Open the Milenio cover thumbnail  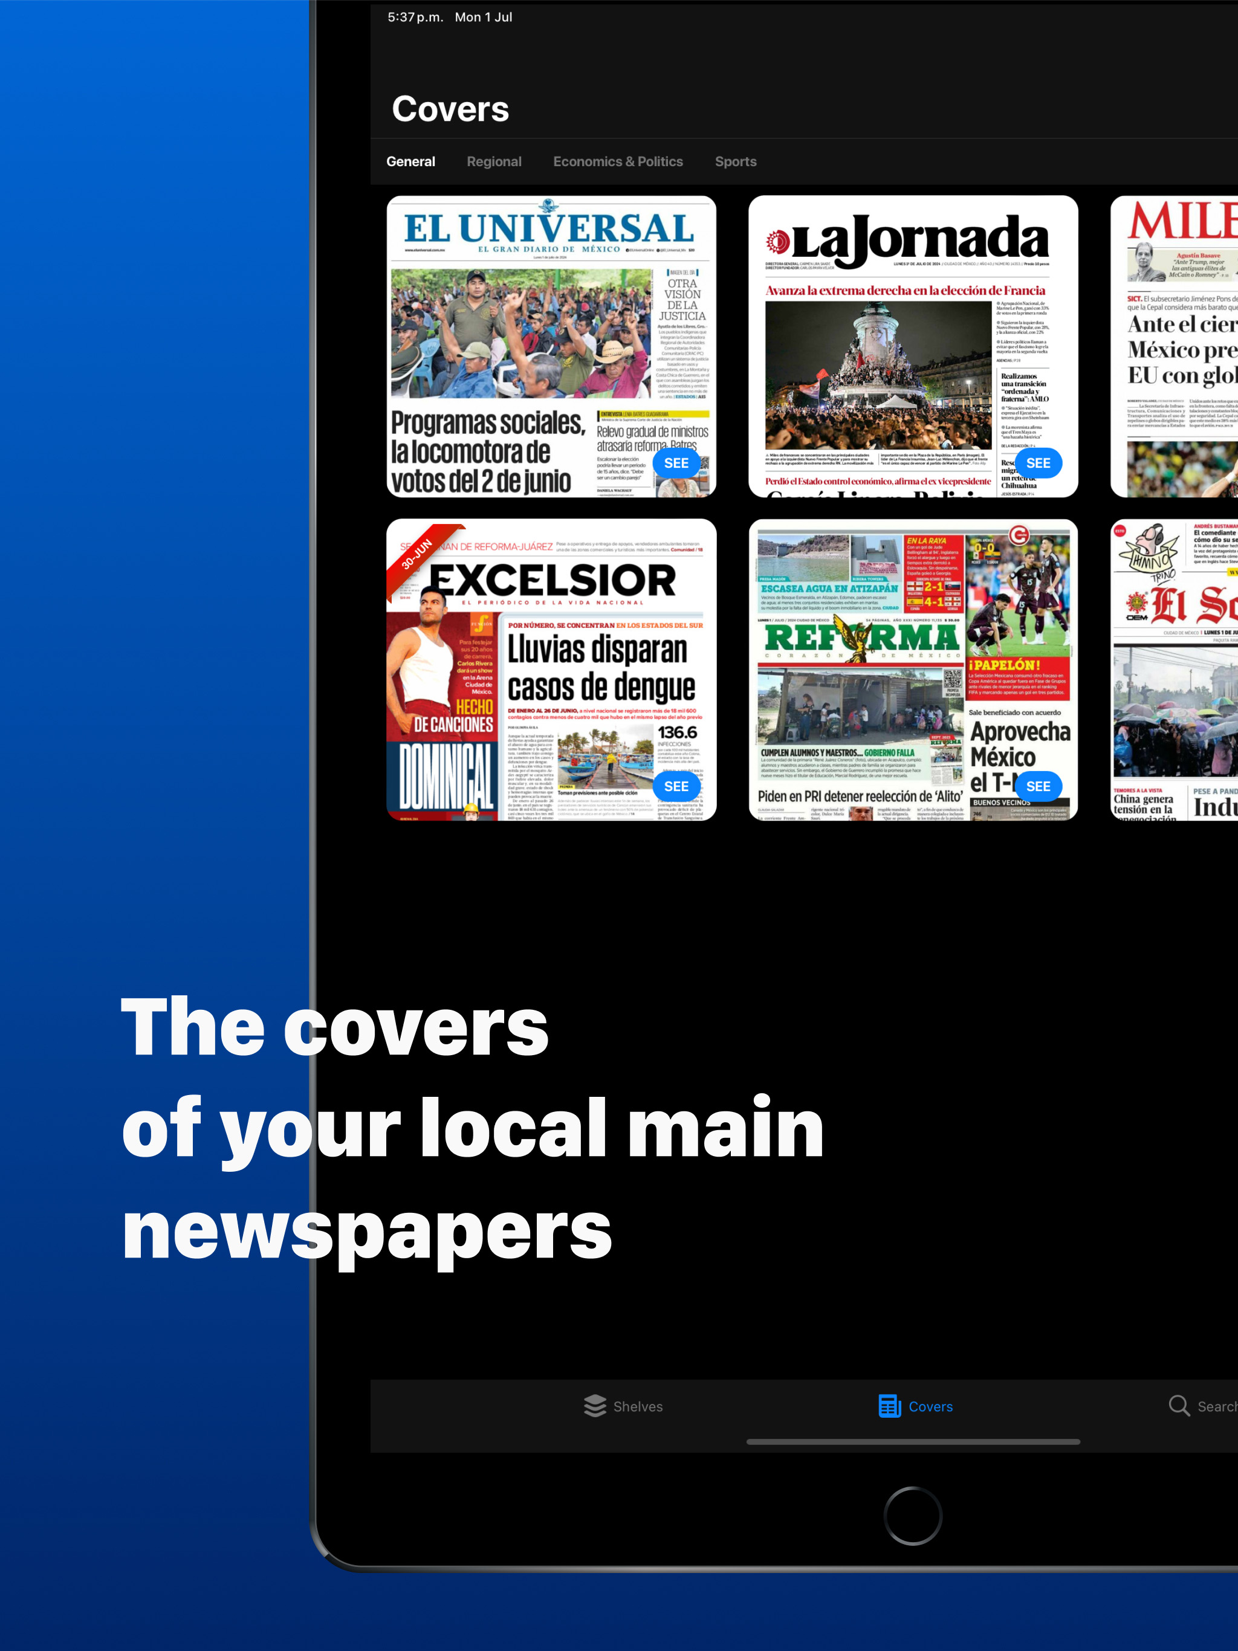pos(1174,346)
